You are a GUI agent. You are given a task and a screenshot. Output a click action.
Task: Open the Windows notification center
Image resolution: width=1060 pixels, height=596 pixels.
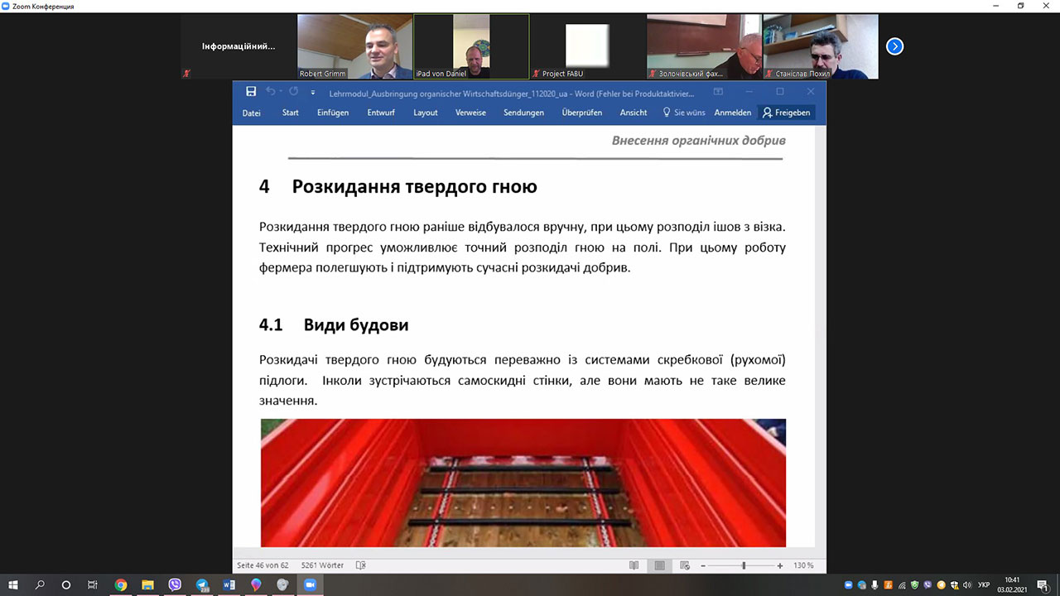pos(1043,585)
